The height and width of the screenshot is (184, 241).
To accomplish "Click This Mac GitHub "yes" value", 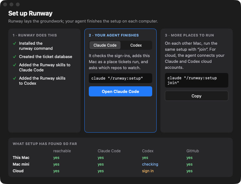I will tap(190, 158).
